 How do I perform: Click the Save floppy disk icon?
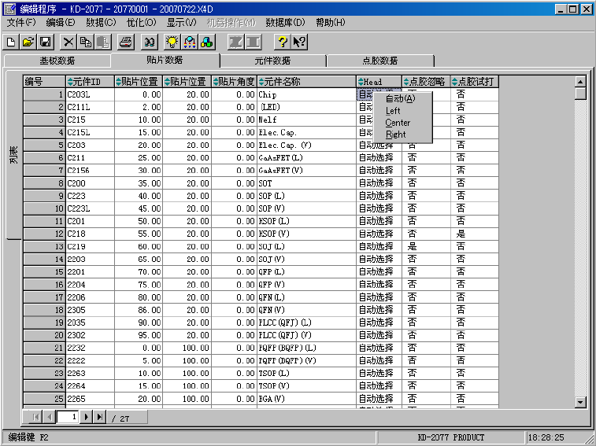(x=45, y=42)
